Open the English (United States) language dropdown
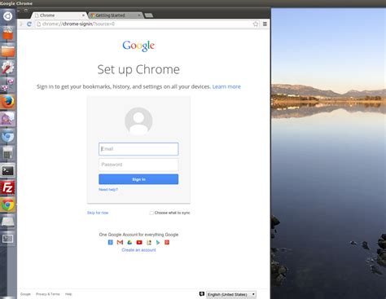 pyautogui.click(x=231, y=294)
